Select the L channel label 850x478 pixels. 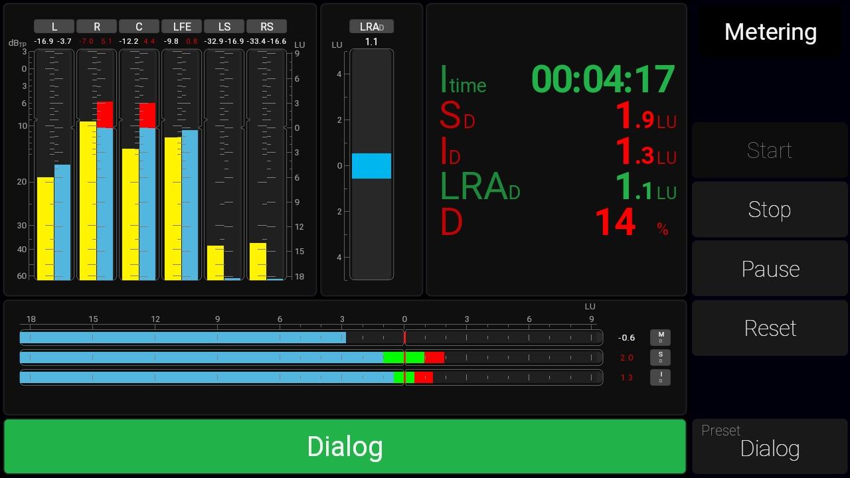pos(54,27)
